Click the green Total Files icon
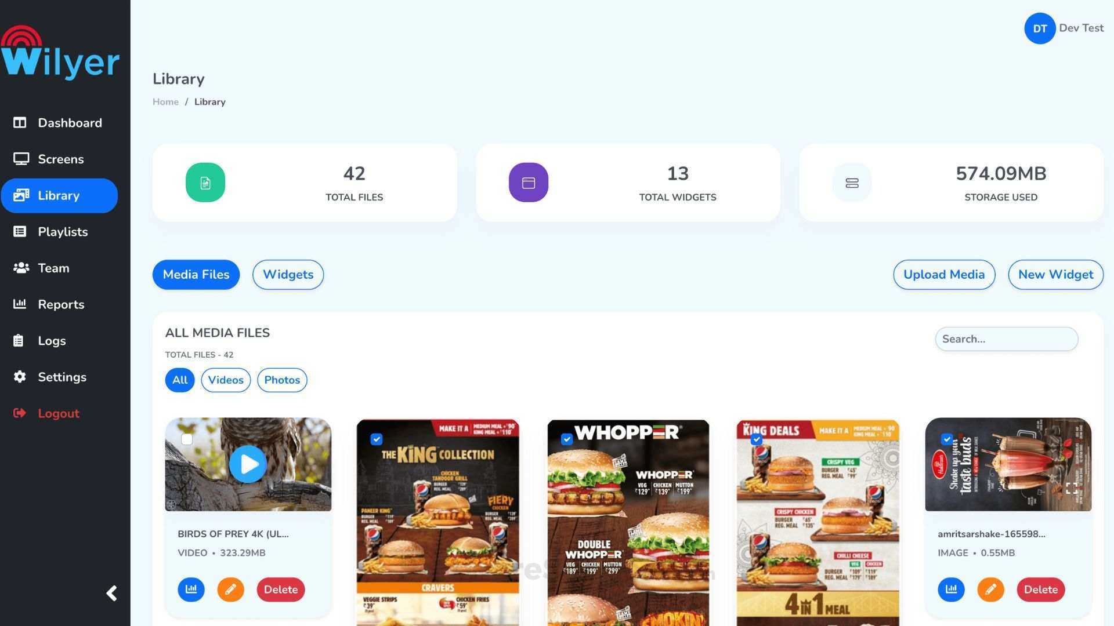1114x626 pixels. click(205, 183)
